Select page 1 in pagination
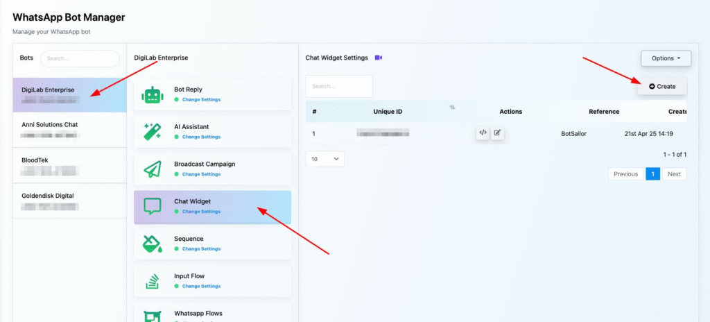 [x=653, y=173]
